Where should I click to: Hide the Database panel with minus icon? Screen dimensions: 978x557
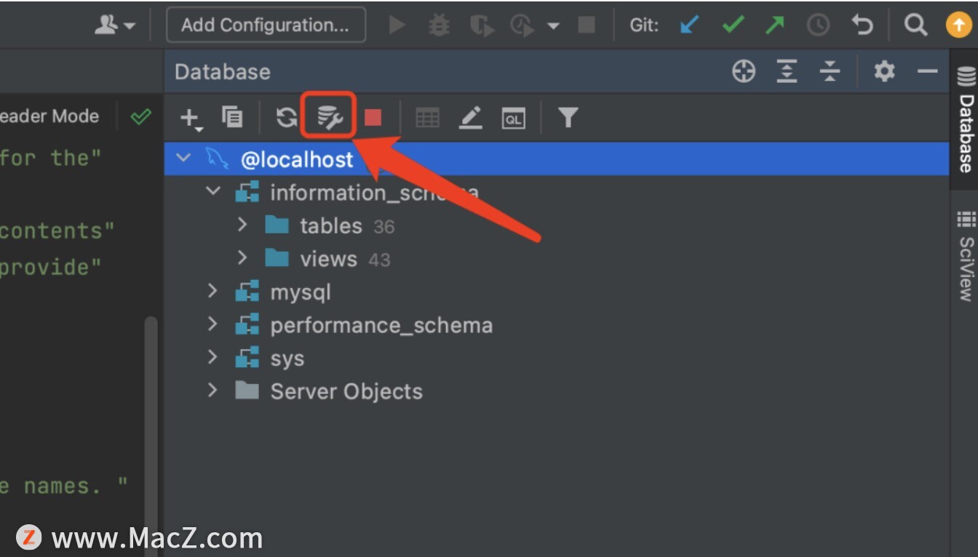[x=927, y=71]
